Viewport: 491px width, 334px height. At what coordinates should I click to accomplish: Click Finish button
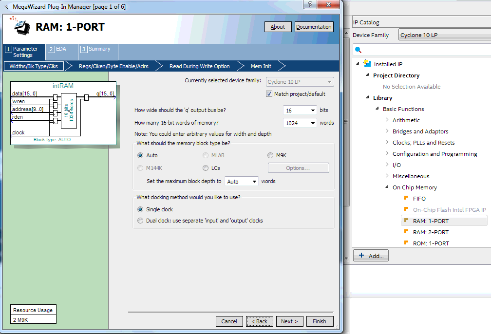click(320, 321)
